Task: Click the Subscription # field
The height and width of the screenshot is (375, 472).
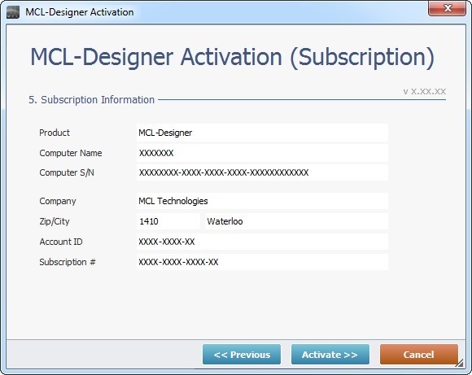Action: tap(262, 262)
